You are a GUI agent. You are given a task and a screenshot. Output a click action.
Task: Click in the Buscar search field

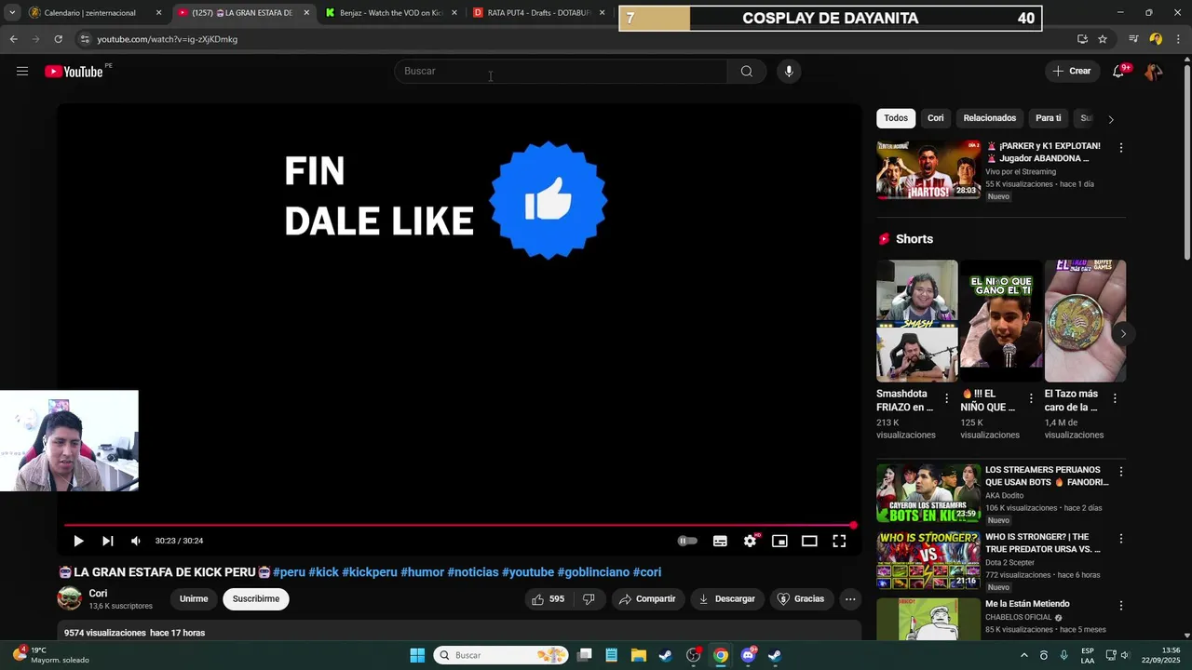(561, 72)
